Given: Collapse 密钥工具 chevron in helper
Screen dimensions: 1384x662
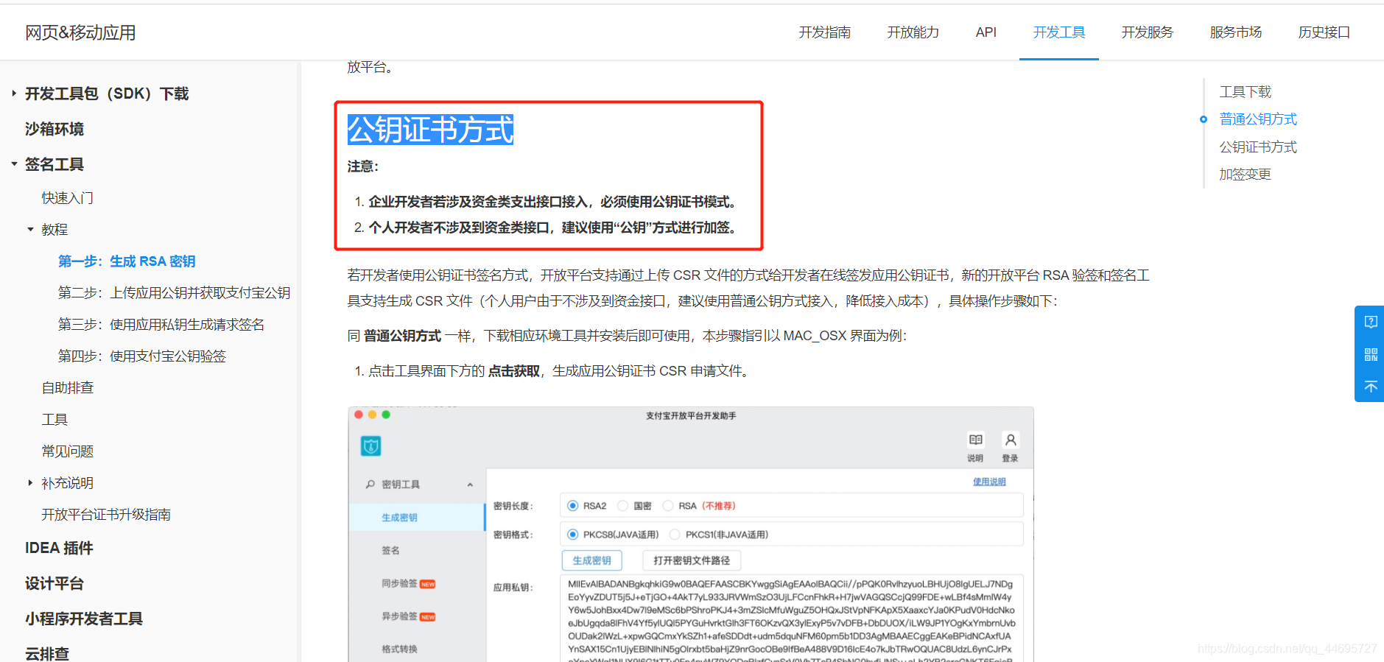Looking at the screenshot, I should [x=470, y=485].
